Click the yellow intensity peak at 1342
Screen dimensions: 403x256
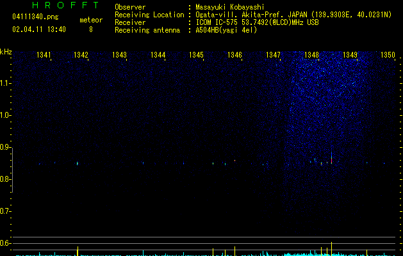pos(78,251)
